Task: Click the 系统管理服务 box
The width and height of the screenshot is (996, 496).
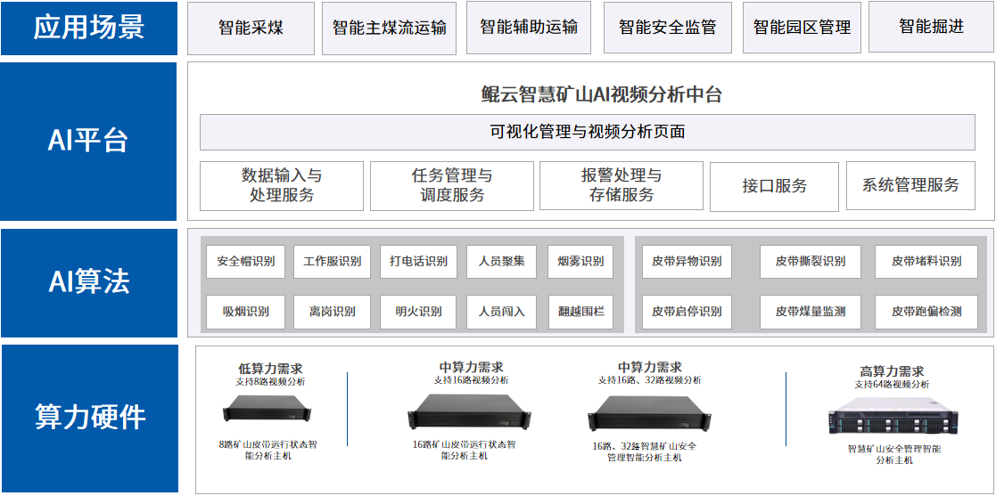Action: (x=910, y=185)
